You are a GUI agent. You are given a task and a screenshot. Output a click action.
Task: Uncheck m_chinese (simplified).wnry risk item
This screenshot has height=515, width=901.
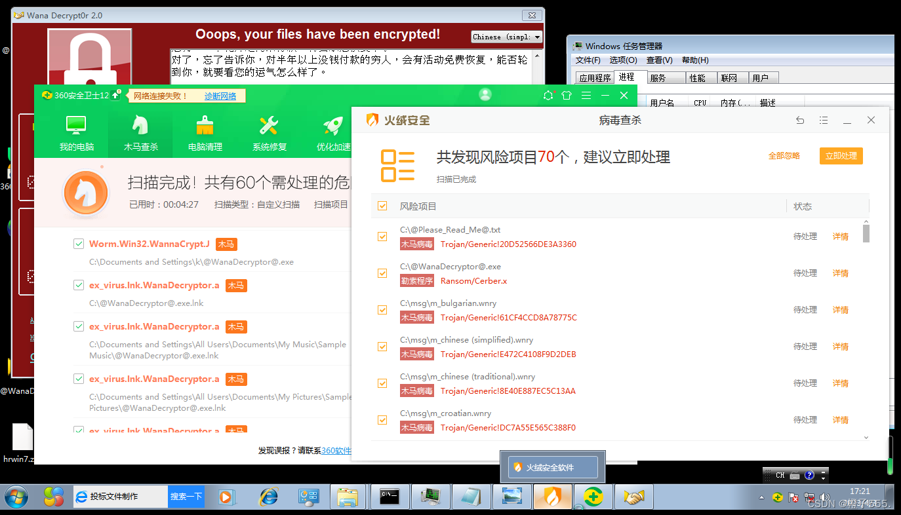(x=382, y=347)
